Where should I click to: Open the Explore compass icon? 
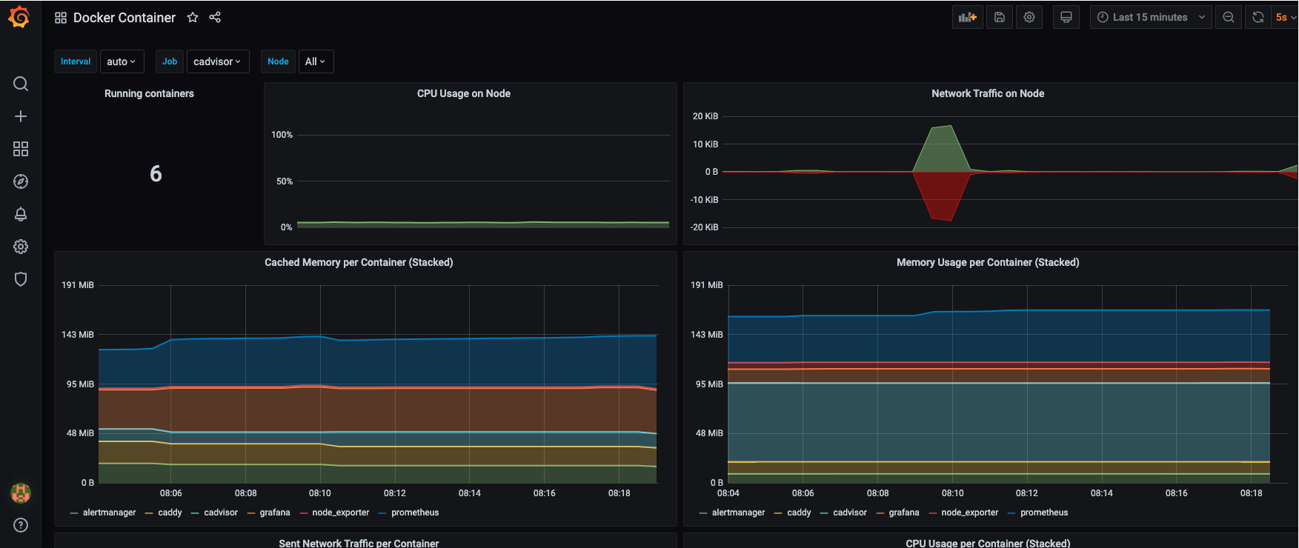[21, 181]
